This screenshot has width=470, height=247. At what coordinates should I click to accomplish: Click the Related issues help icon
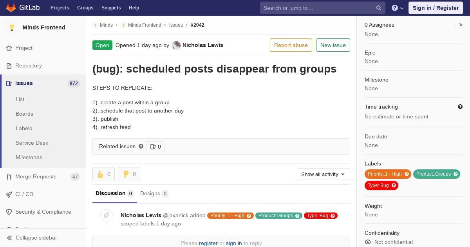[x=141, y=146]
